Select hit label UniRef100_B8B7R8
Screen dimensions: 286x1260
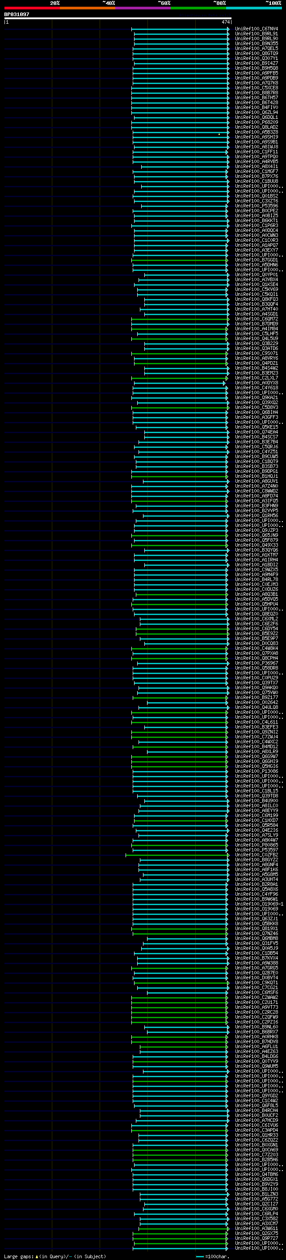(x=257, y=93)
